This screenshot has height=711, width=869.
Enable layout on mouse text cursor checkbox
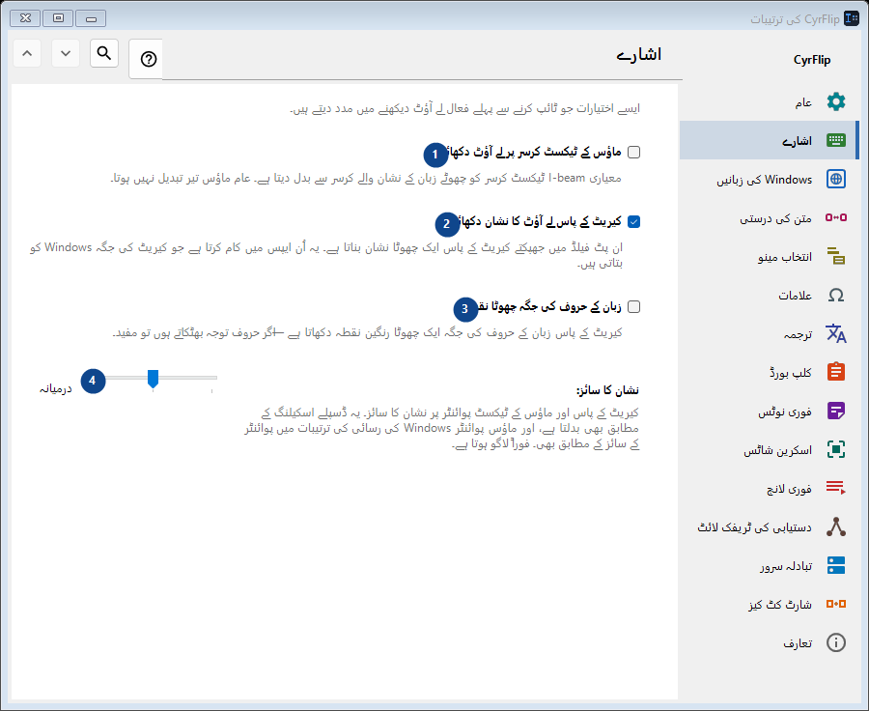click(x=634, y=152)
